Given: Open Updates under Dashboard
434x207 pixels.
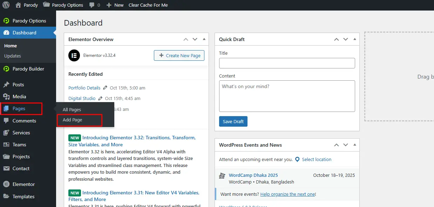Looking at the screenshot, I should tap(13, 56).
